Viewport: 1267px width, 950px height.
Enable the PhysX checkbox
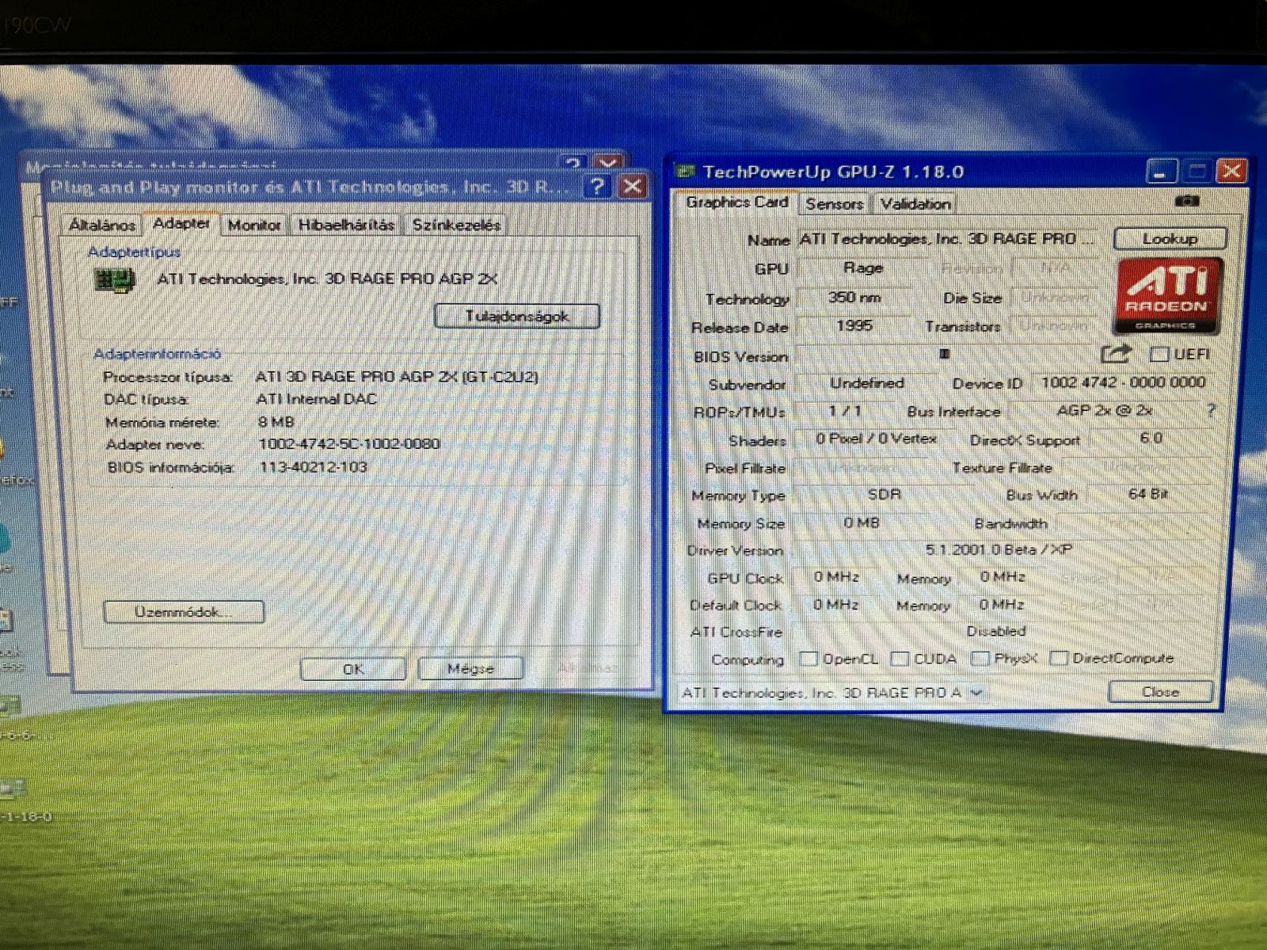click(980, 659)
